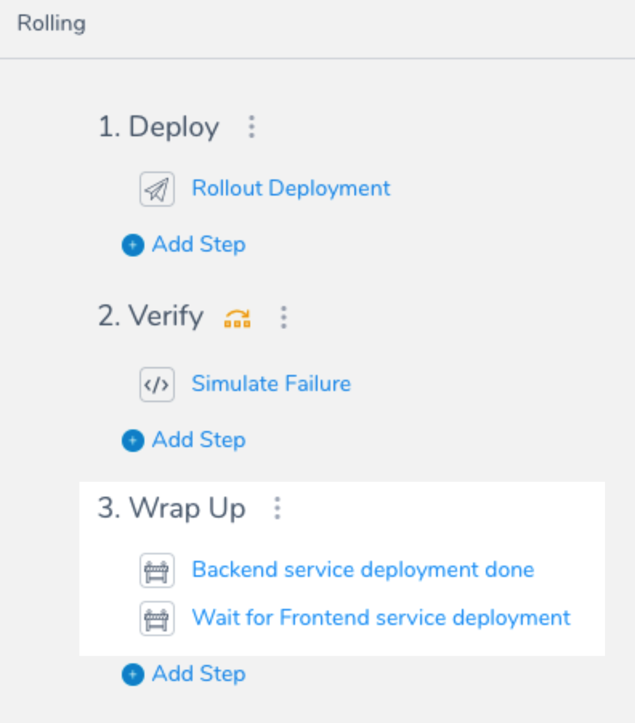The height and width of the screenshot is (723, 635).
Task: Click the Rolling workflow title
Action: [51, 24]
